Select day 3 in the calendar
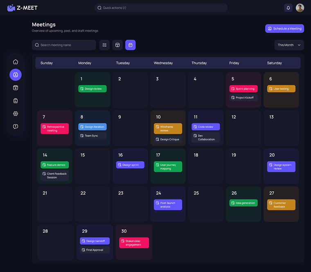Screen dimensions: 311x272 pos(168,90)
